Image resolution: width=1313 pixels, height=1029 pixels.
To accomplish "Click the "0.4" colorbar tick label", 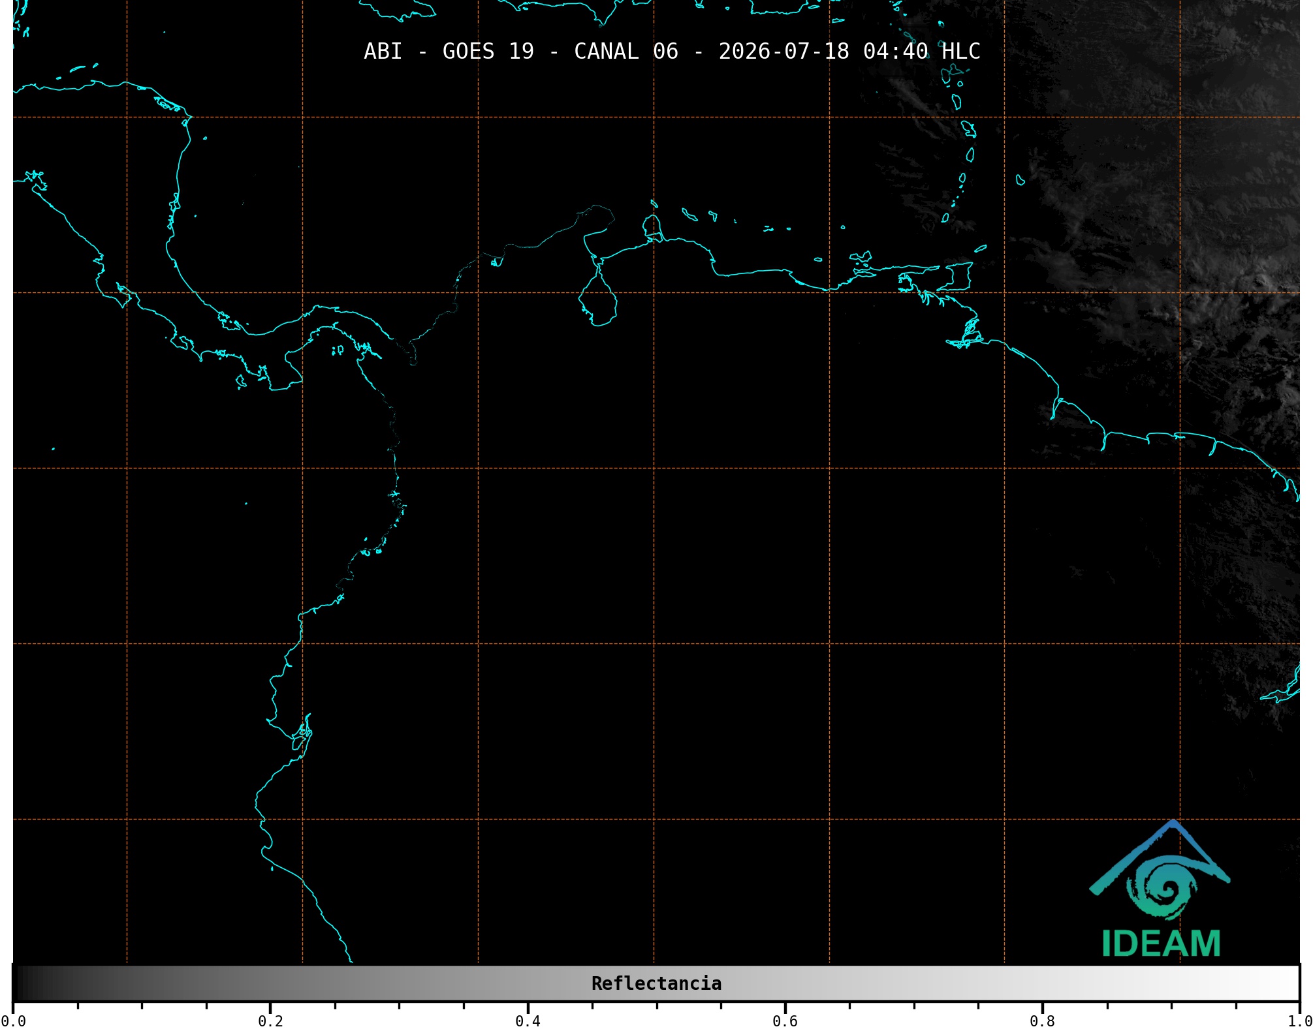I will (x=528, y=1021).
